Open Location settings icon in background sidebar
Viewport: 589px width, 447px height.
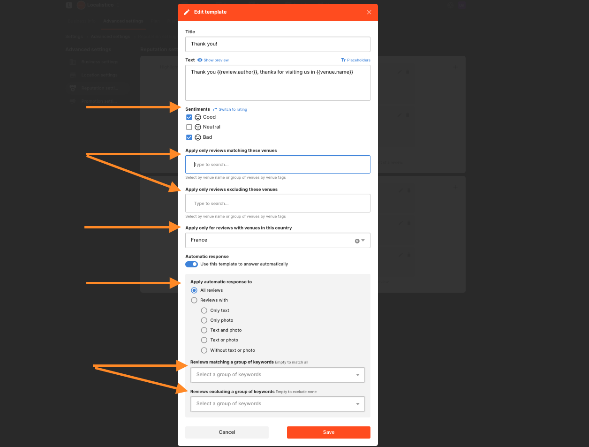coord(72,75)
